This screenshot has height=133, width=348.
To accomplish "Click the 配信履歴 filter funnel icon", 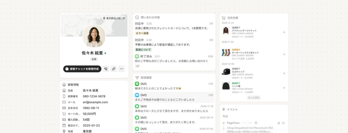I will click(137, 78).
